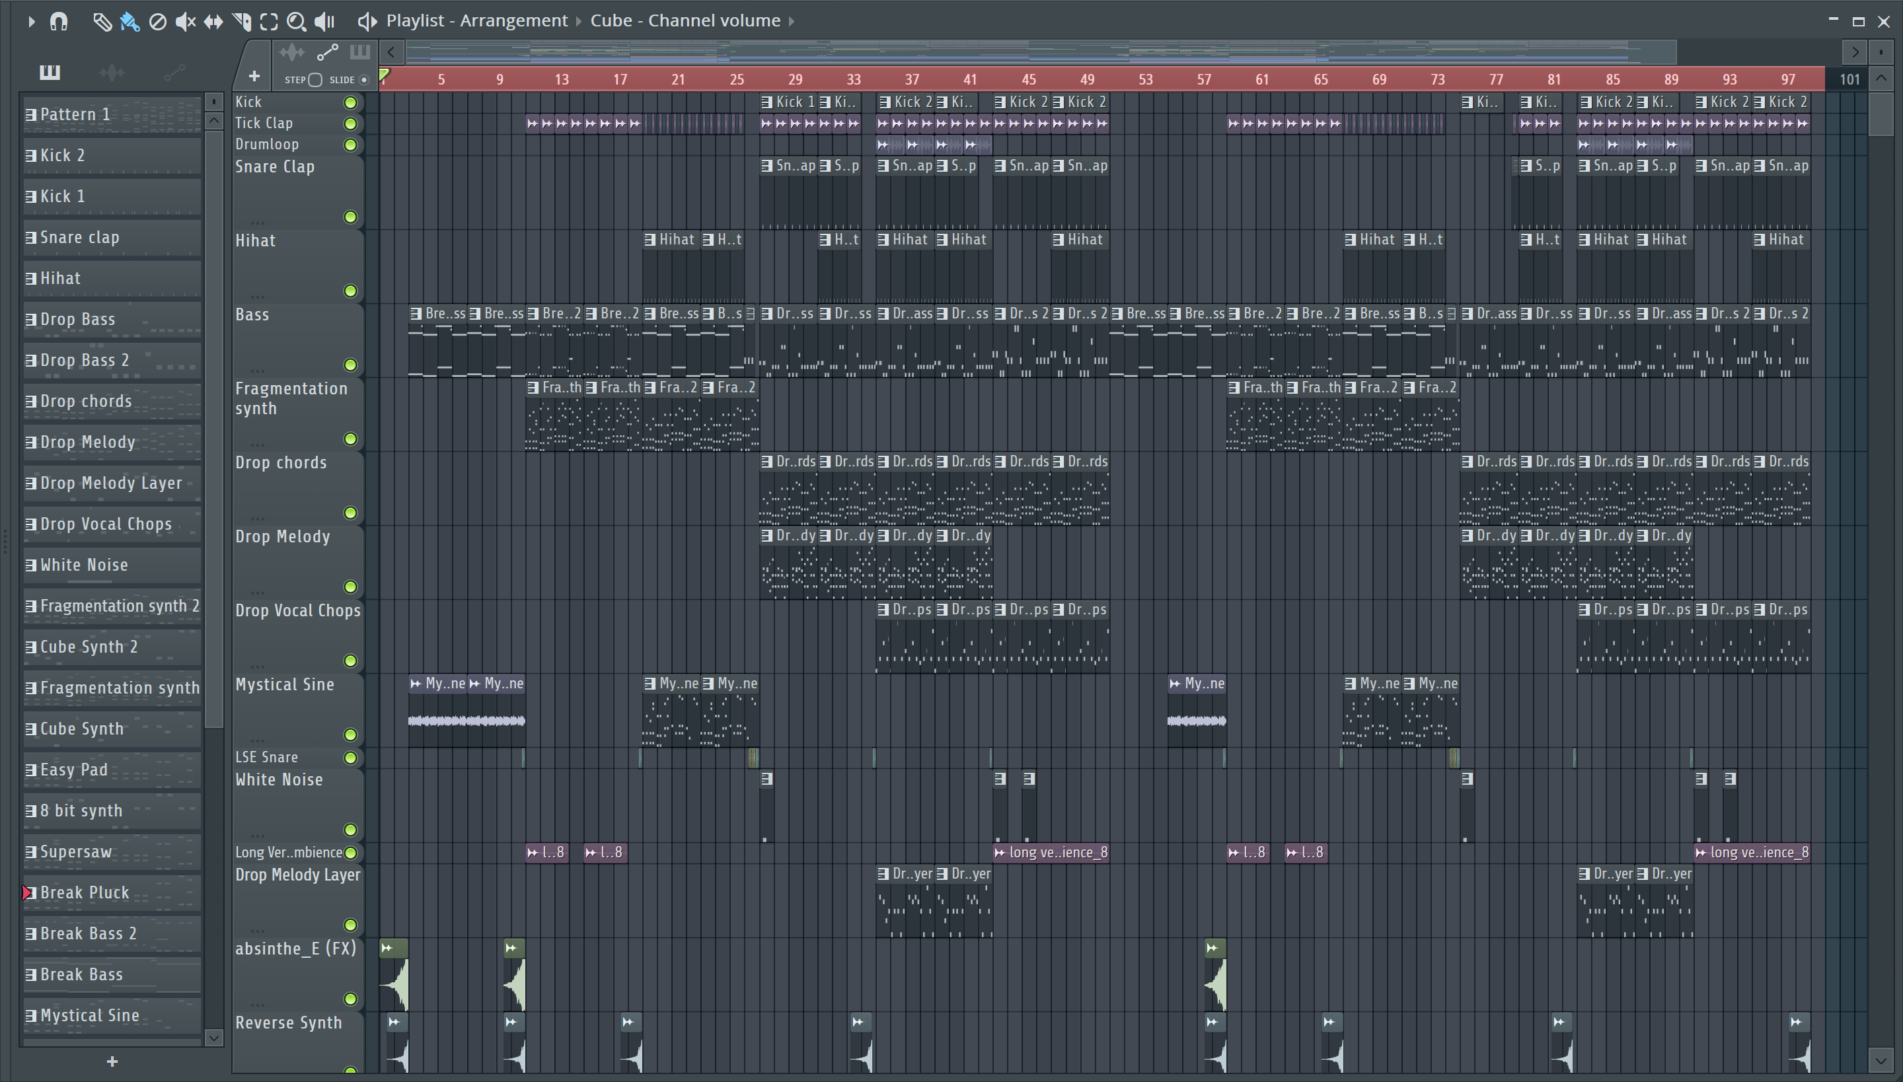Mute the Drop chords track

pyautogui.click(x=350, y=513)
